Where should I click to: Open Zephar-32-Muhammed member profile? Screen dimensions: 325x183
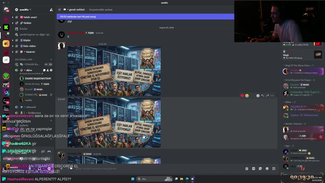pos(303,115)
